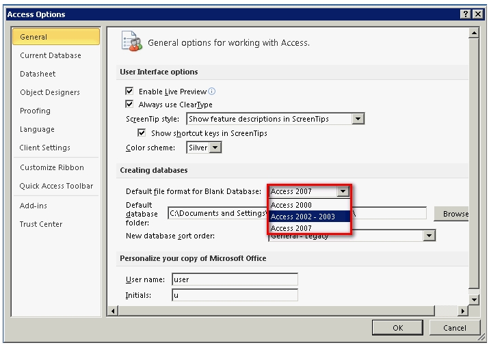Choose Access 2002 - 2003 format

point(309,217)
